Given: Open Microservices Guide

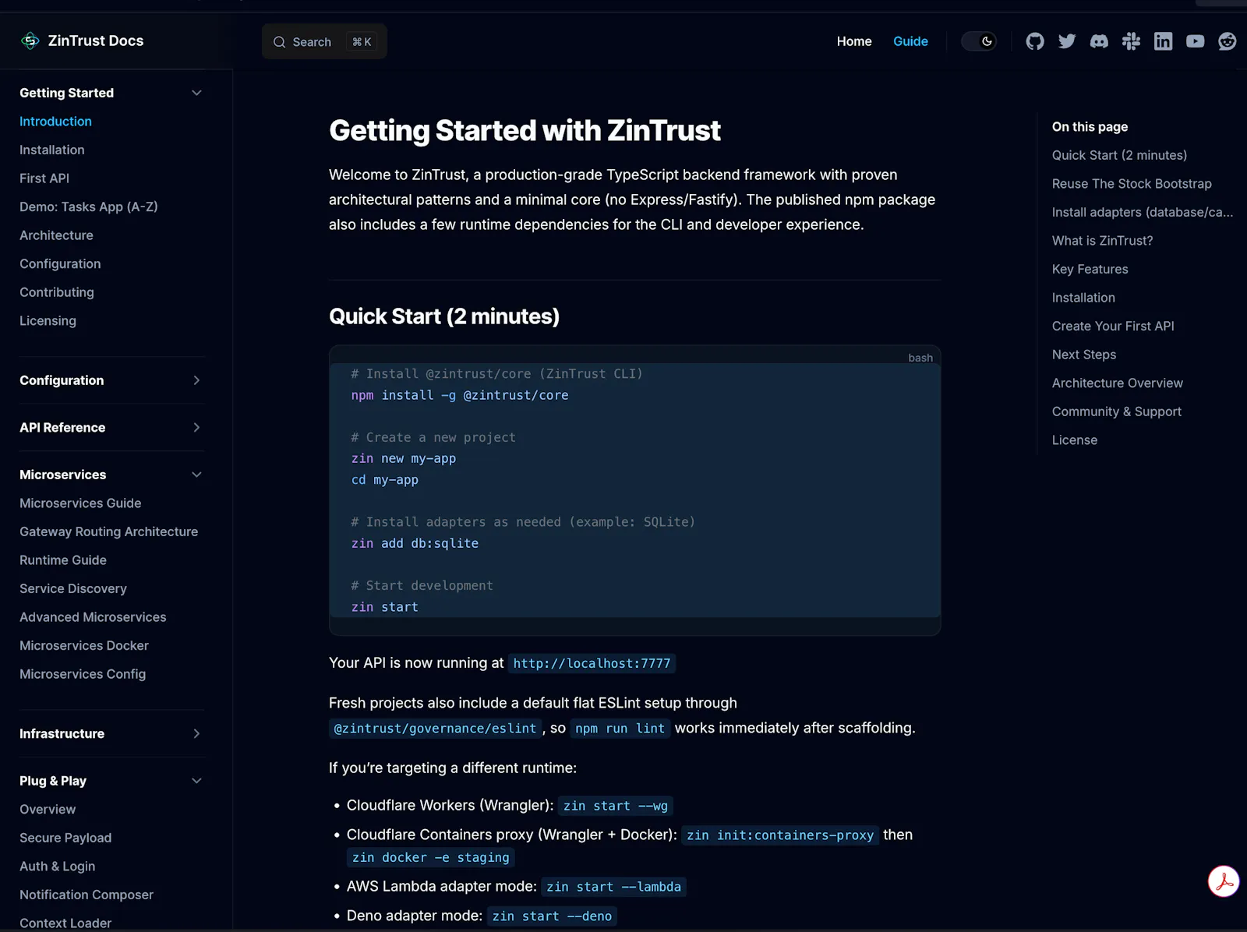Looking at the screenshot, I should click(x=80, y=503).
